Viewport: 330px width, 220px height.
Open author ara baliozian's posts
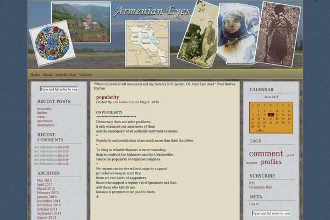123,102
